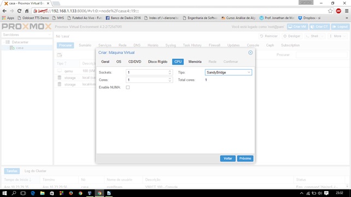Open the Ceph node tab
The image size is (351, 197).
click(270, 45)
